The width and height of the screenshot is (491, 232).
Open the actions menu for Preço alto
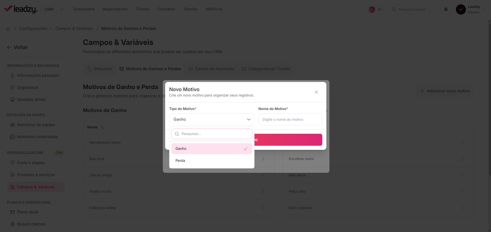click(463, 192)
